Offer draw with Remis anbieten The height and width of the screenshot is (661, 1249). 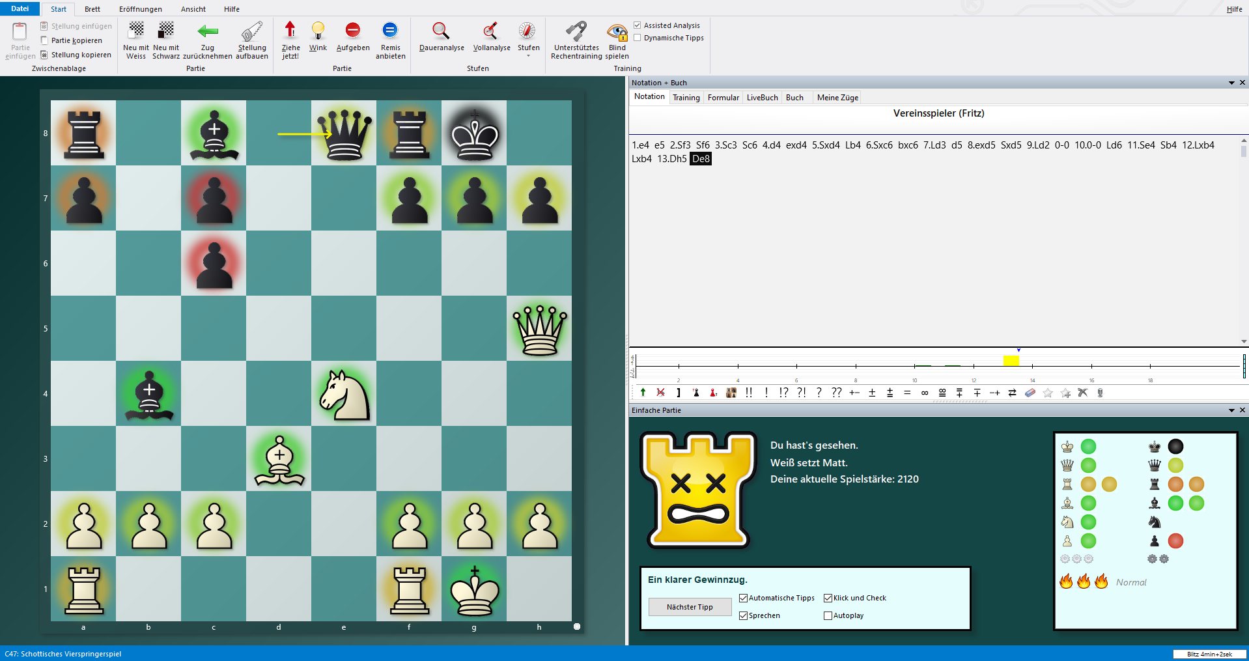click(x=390, y=40)
